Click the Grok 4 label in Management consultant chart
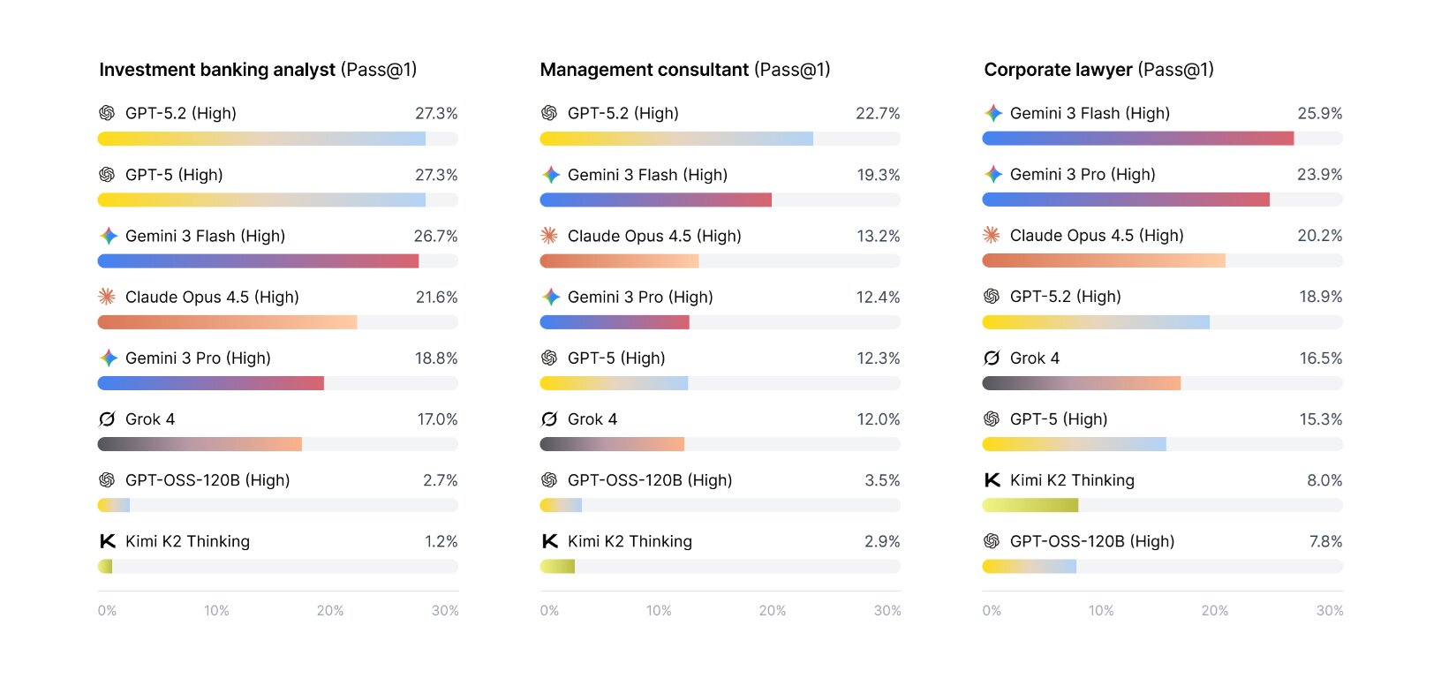Image resolution: width=1441 pixels, height=686 pixels. (592, 419)
